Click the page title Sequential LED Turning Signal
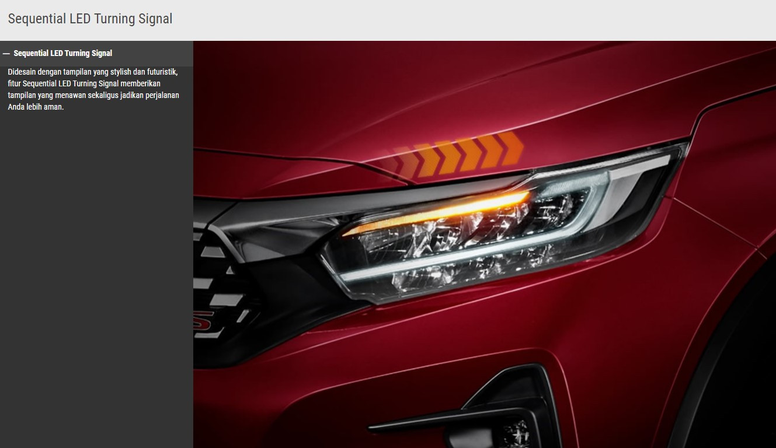Image resolution: width=776 pixels, height=448 pixels. click(90, 19)
